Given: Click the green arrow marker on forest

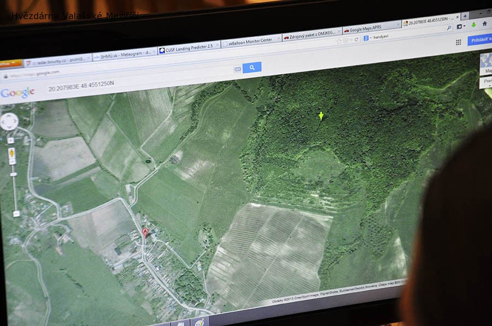Looking at the screenshot, I should (x=321, y=116).
